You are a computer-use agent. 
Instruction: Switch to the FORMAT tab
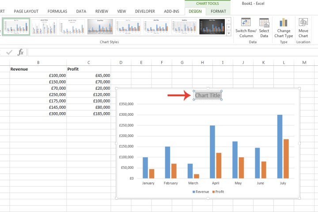pos(219,11)
